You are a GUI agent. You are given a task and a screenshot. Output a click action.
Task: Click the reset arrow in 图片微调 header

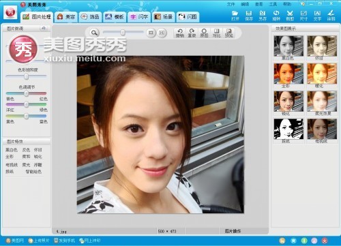click(x=44, y=28)
